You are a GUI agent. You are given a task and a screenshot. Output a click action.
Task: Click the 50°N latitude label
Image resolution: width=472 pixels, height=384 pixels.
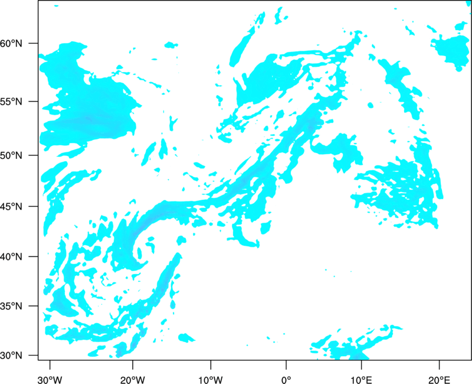[x=11, y=155]
